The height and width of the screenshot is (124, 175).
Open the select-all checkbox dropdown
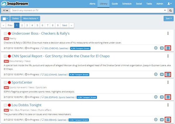point(5,19)
